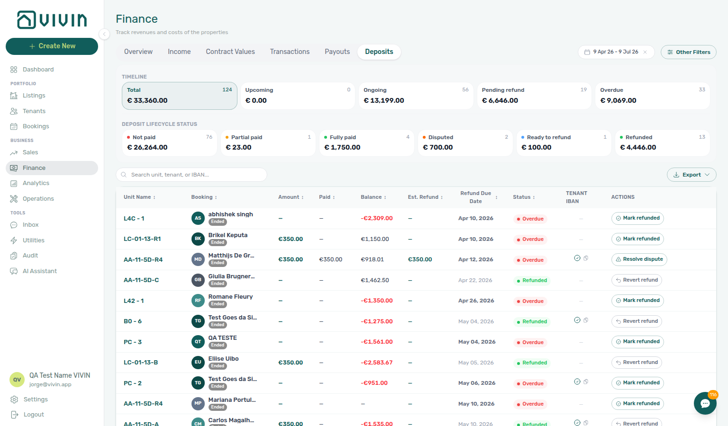Sort by Balance column

point(373,197)
